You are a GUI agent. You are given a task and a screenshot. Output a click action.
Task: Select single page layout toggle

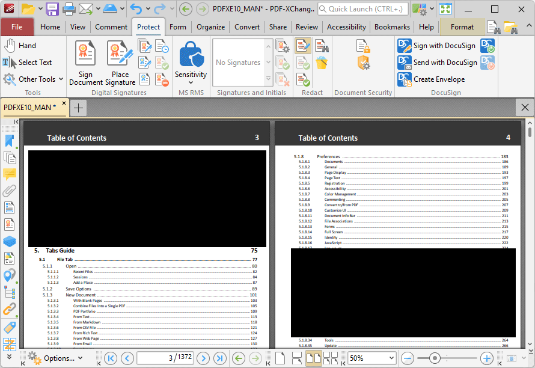coord(280,358)
